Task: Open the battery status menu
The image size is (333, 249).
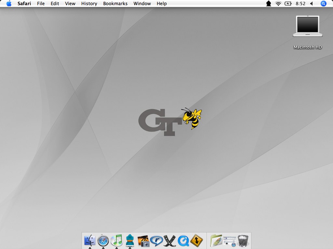Action: 288,4
